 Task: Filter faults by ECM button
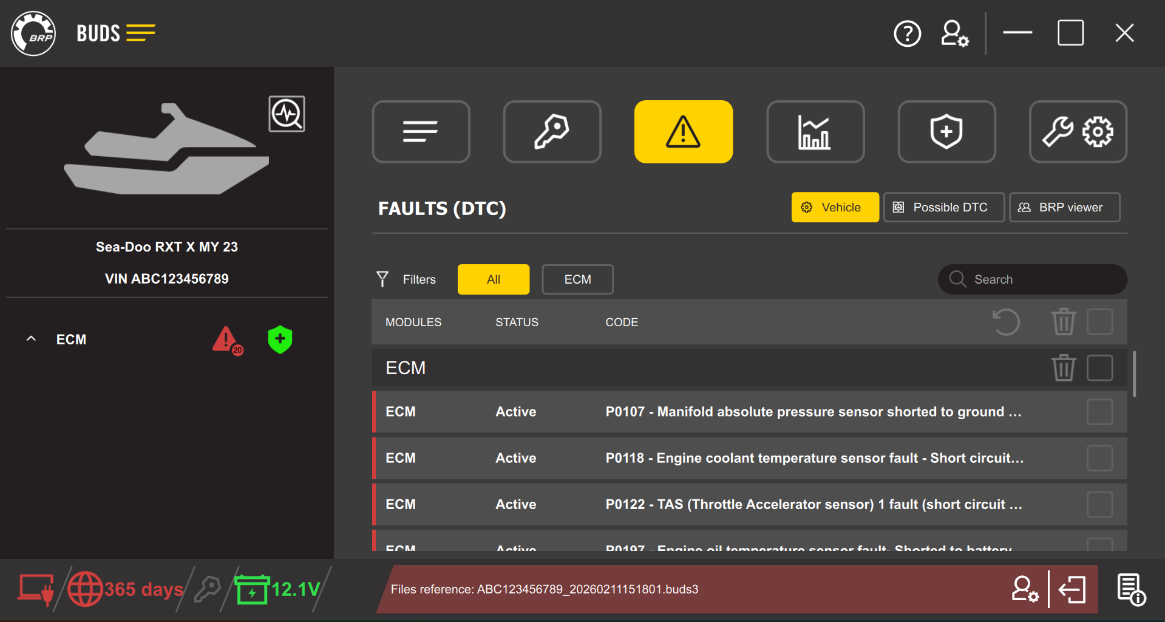tap(577, 279)
